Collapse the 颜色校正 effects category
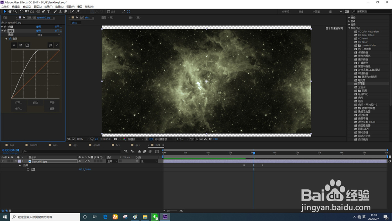The width and height of the screenshot is (392, 221). [349, 28]
